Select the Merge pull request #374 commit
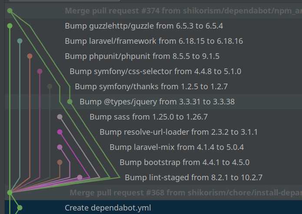 [x=183, y=11]
